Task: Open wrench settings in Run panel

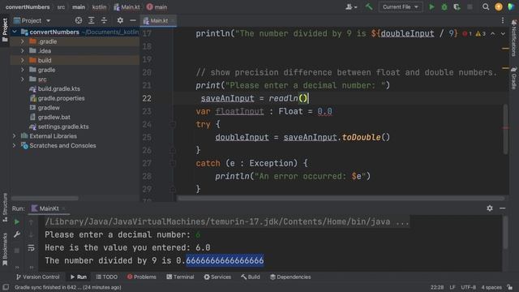Action: (16, 234)
